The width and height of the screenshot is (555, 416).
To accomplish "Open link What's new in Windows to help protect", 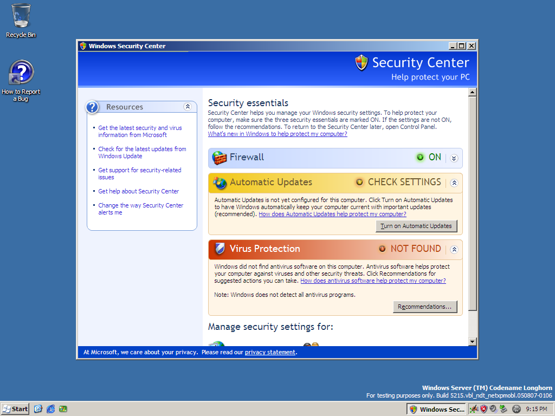I will click(x=277, y=134).
